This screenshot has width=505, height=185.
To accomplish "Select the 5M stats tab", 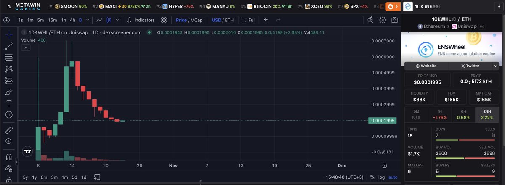I will point(416,115).
